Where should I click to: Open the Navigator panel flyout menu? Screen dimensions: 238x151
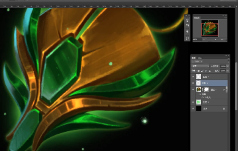(x=226, y=18)
